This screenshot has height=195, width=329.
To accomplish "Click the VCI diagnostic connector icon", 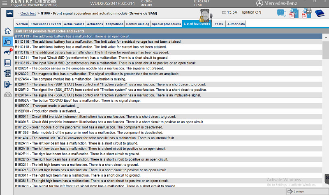I will coord(206,15).
